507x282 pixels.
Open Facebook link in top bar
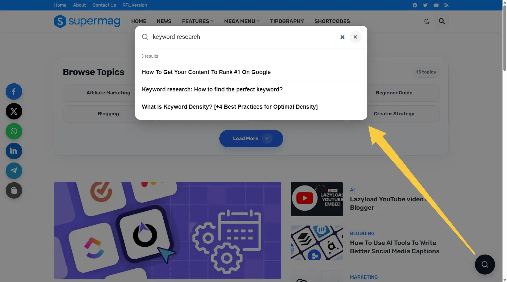coord(415,5)
